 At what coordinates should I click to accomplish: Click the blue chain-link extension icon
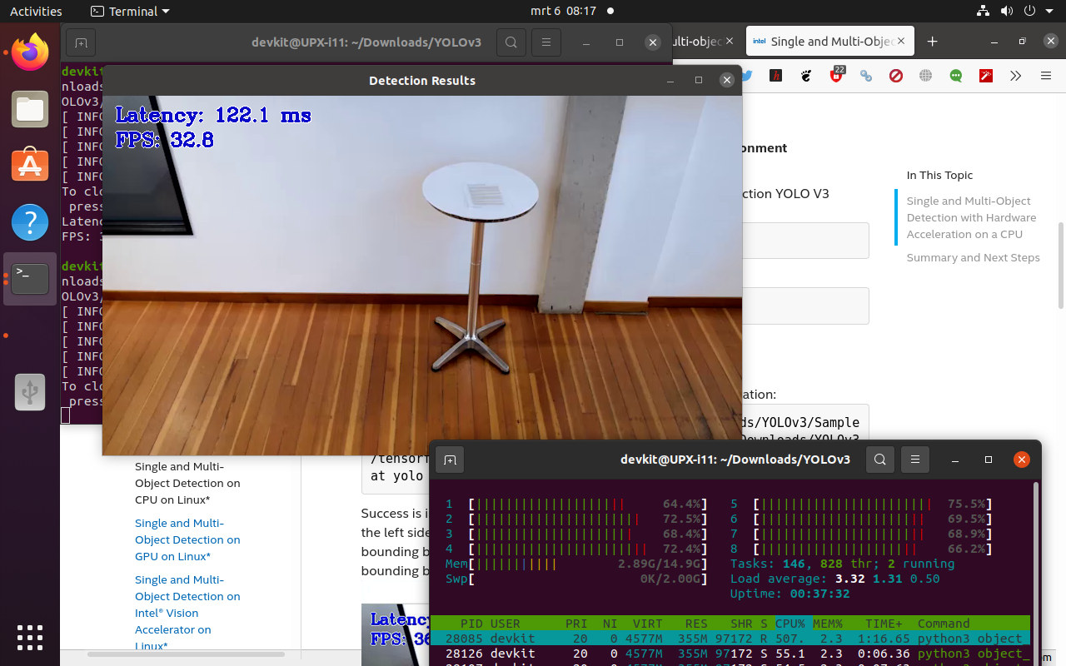(866, 76)
